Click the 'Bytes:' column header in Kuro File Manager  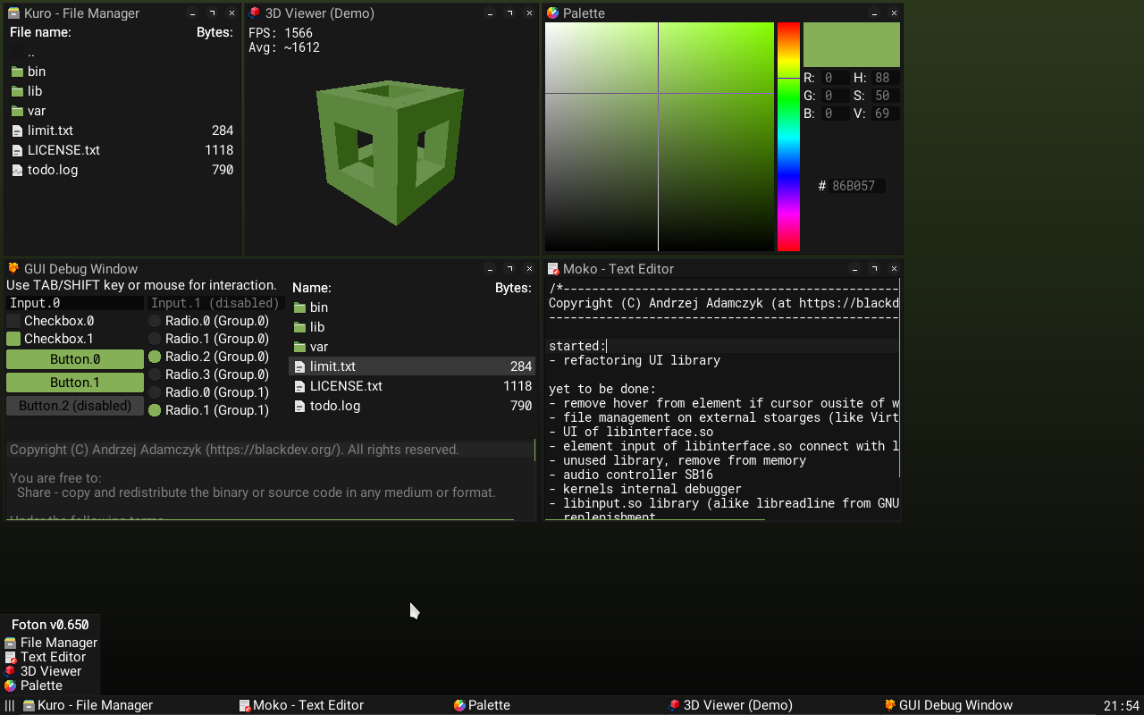pos(214,32)
